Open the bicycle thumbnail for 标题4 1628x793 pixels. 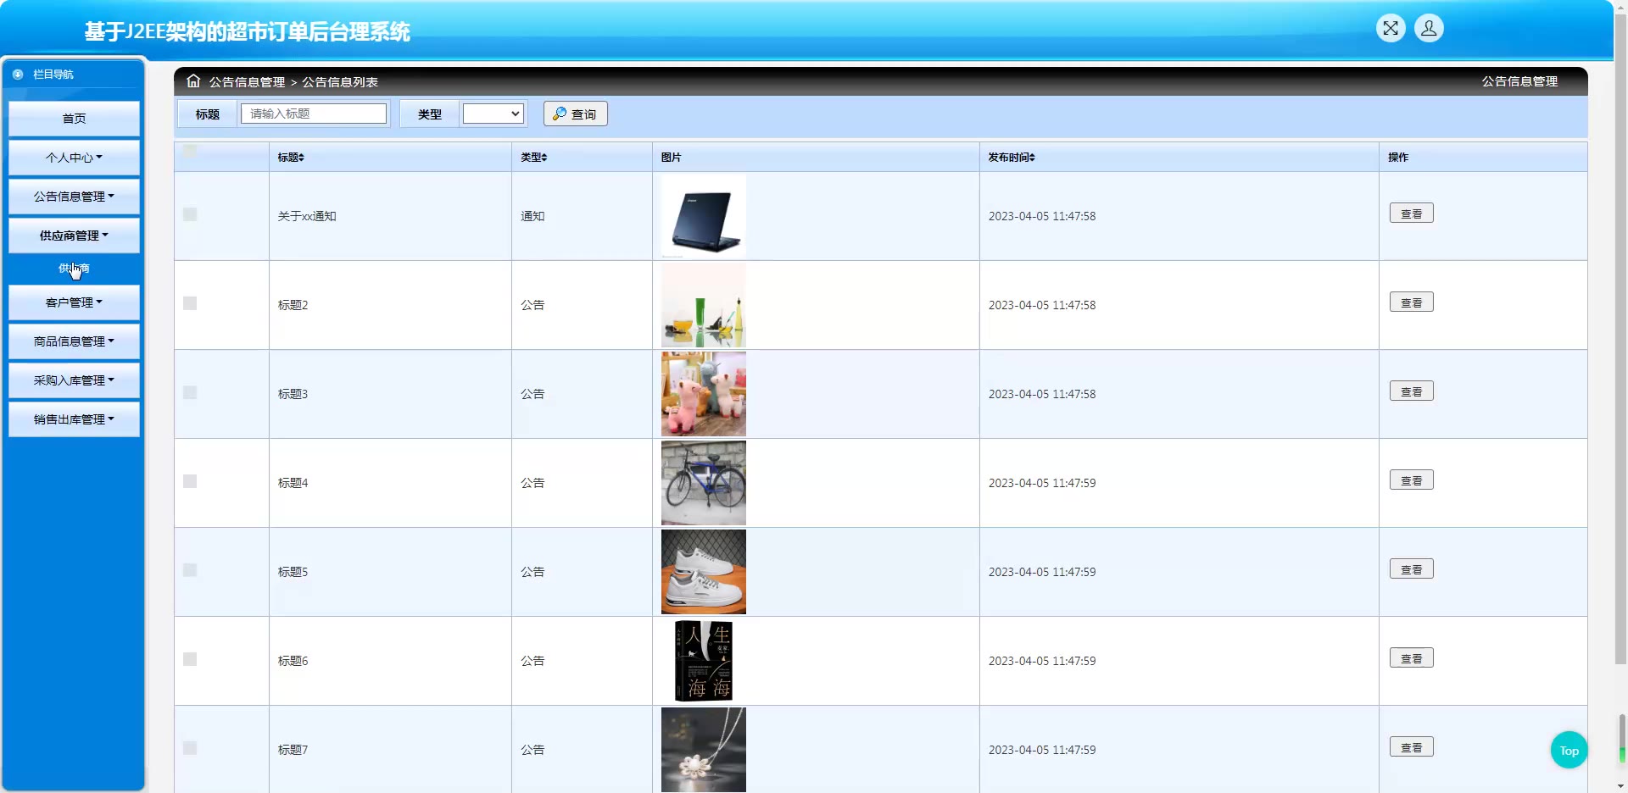[x=704, y=483]
